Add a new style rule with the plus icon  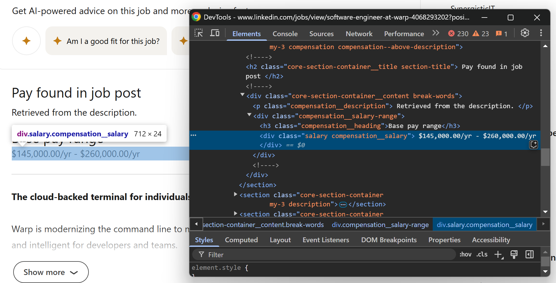pyautogui.click(x=498, y=254)
